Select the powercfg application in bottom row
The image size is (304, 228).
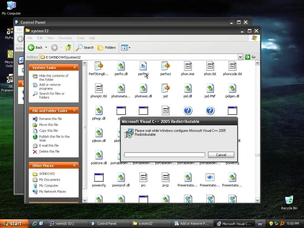99,180
